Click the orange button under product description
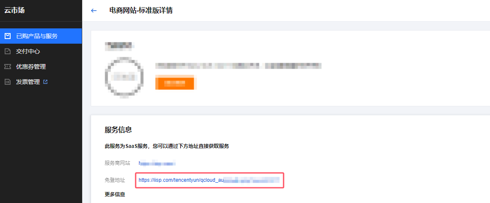The image size is (490, 203). click(175, 83)
